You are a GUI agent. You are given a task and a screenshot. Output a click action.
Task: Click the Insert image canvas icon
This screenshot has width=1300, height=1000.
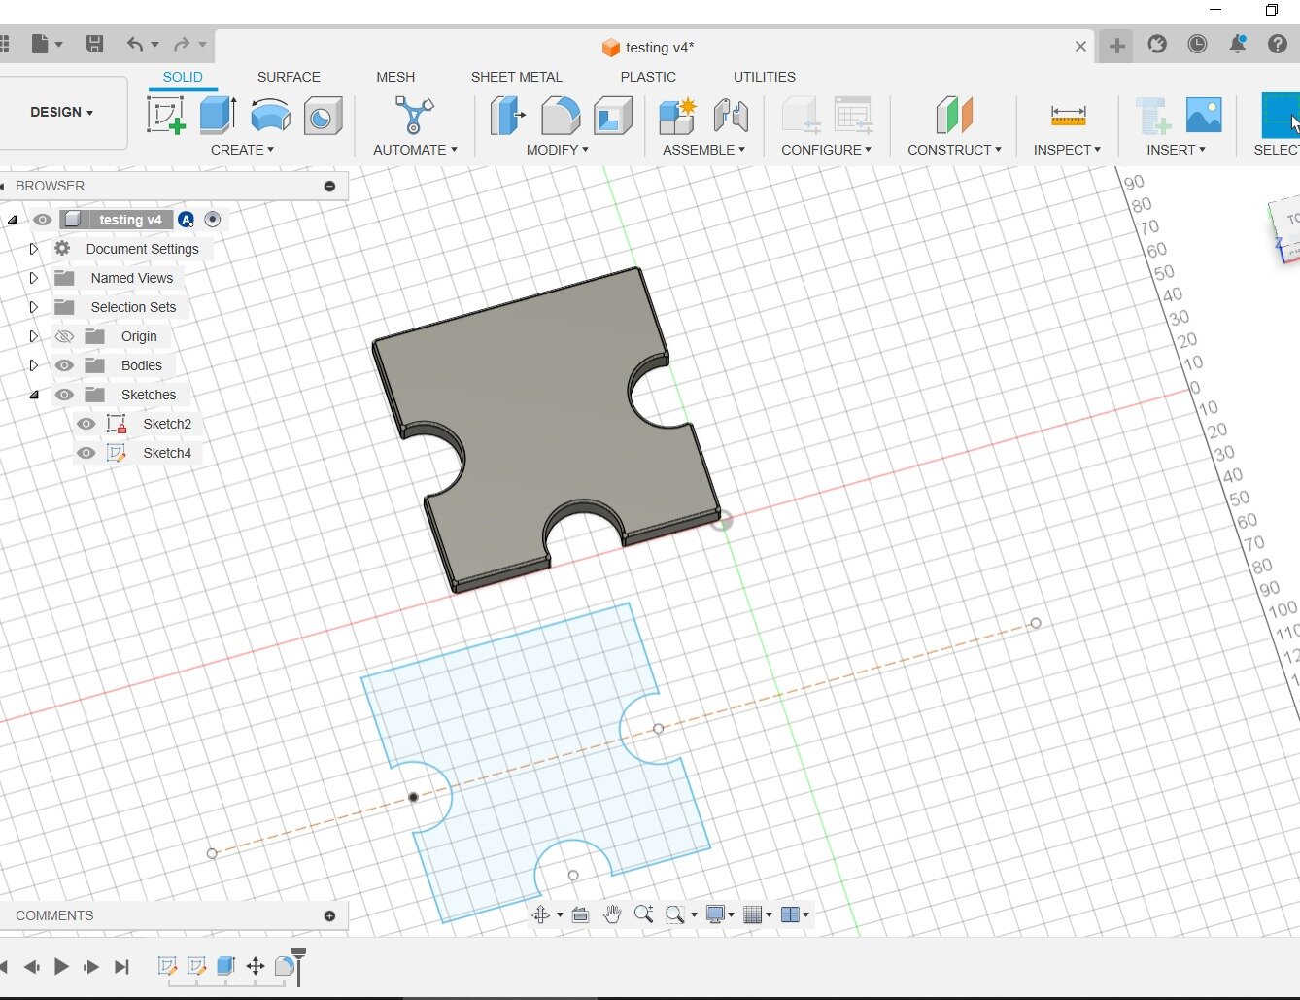(1204, 116)
